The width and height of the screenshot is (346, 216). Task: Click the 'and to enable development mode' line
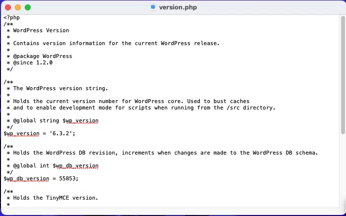[x=141, y=108]
